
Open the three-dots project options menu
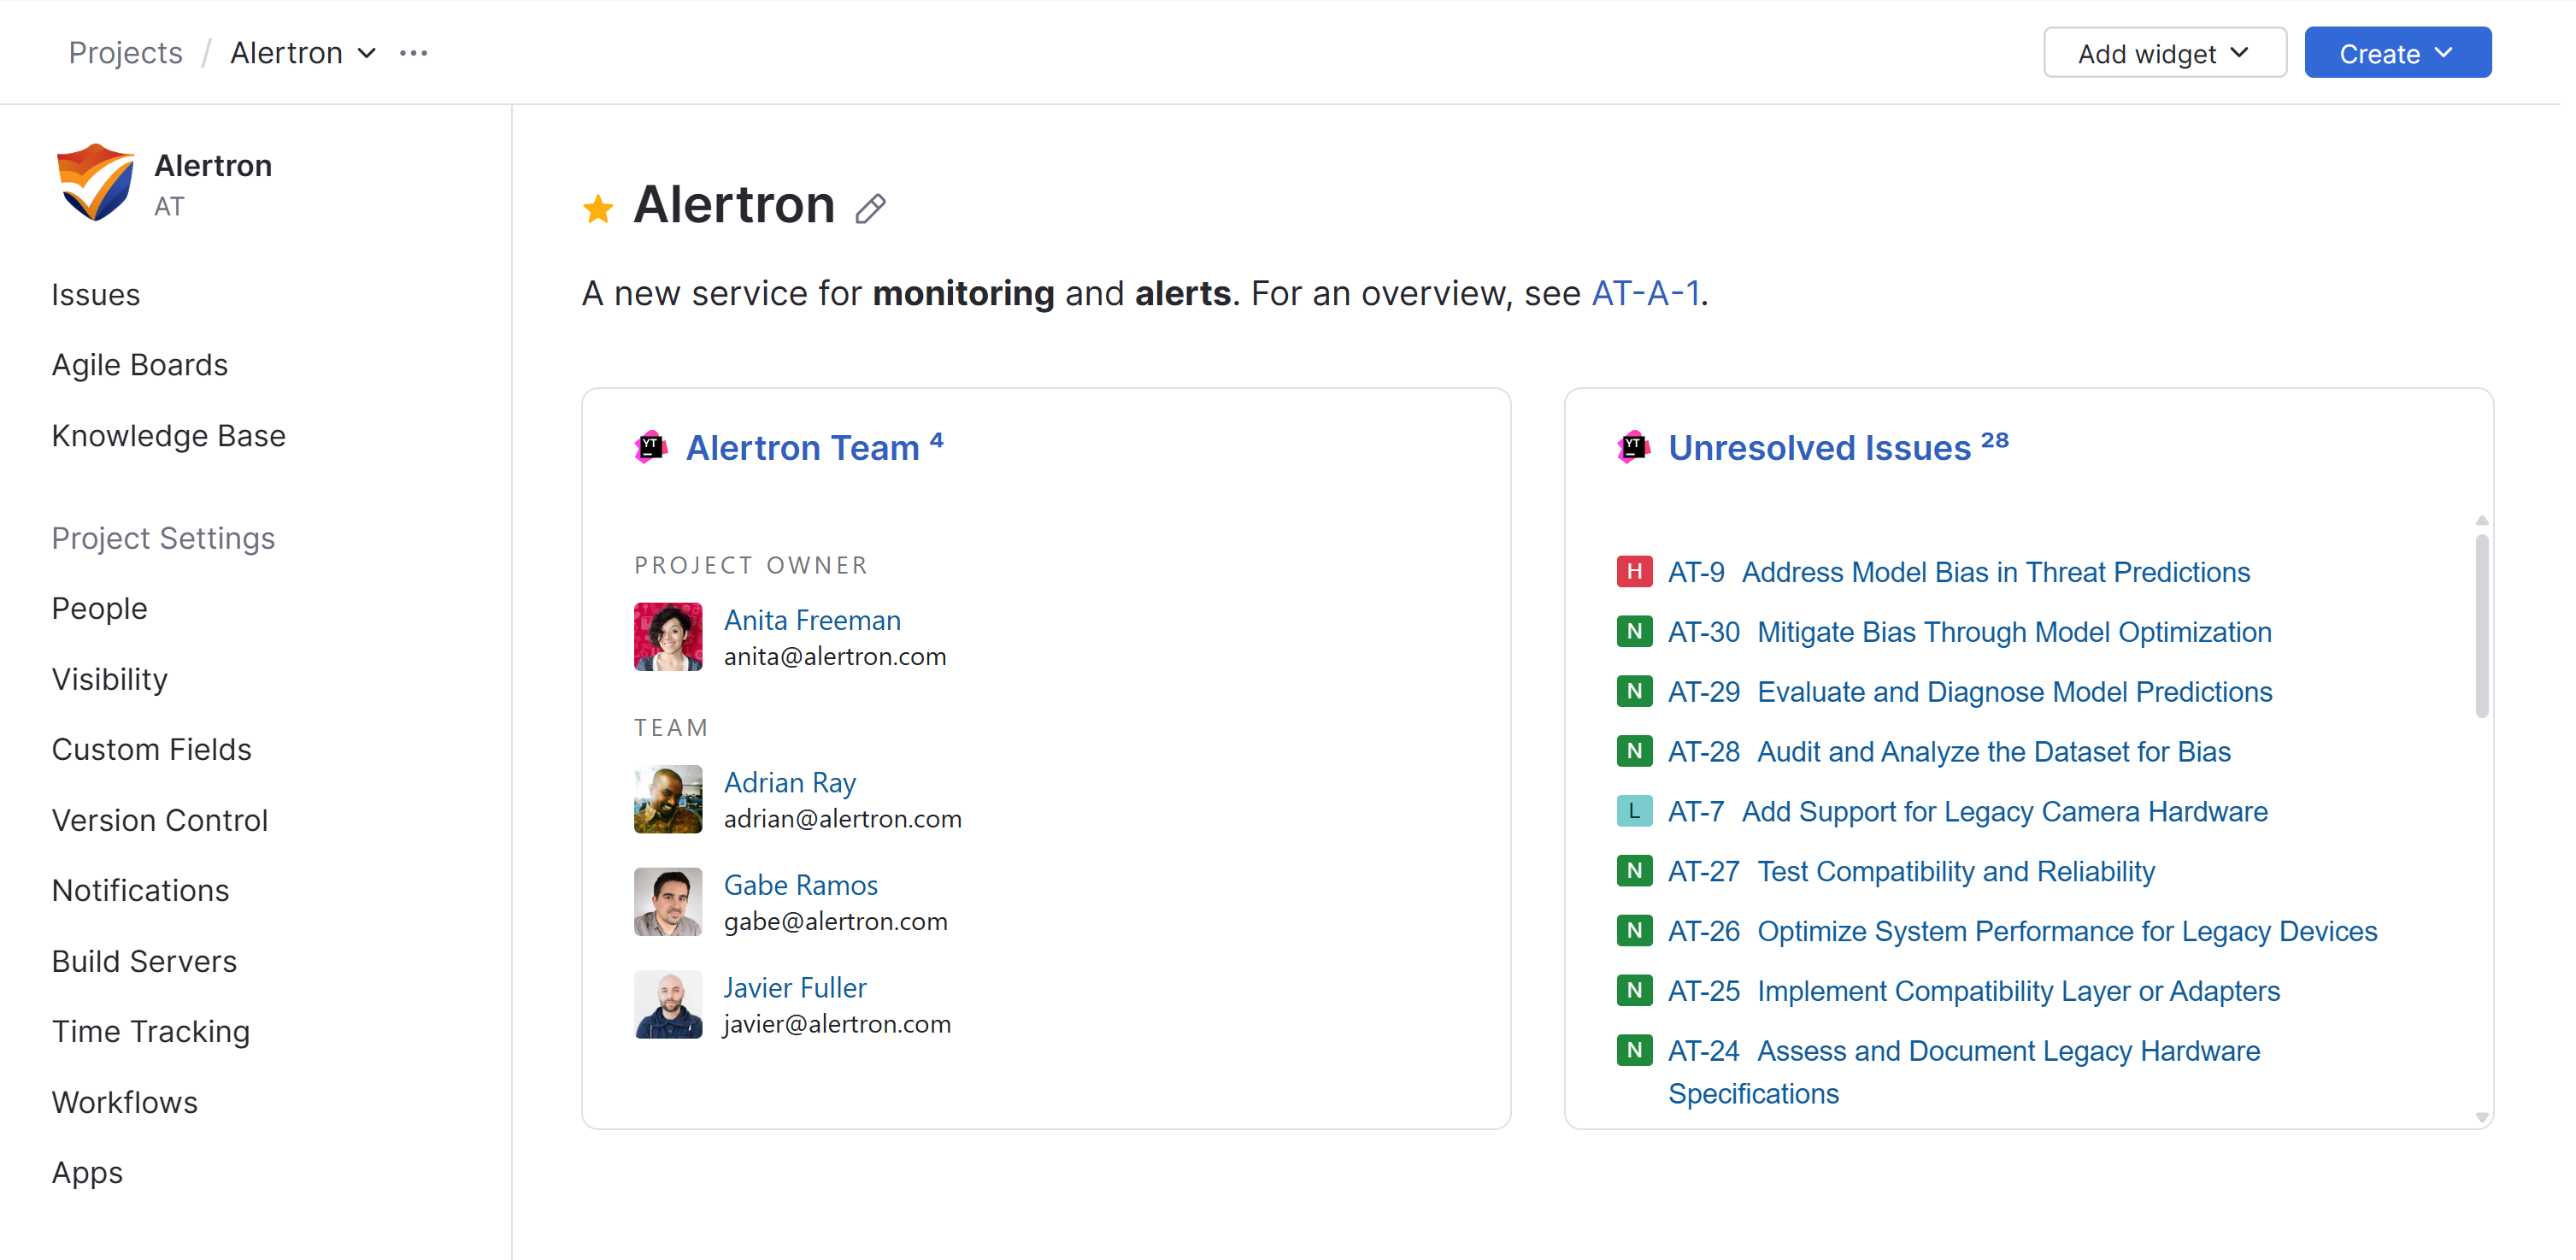413,53
